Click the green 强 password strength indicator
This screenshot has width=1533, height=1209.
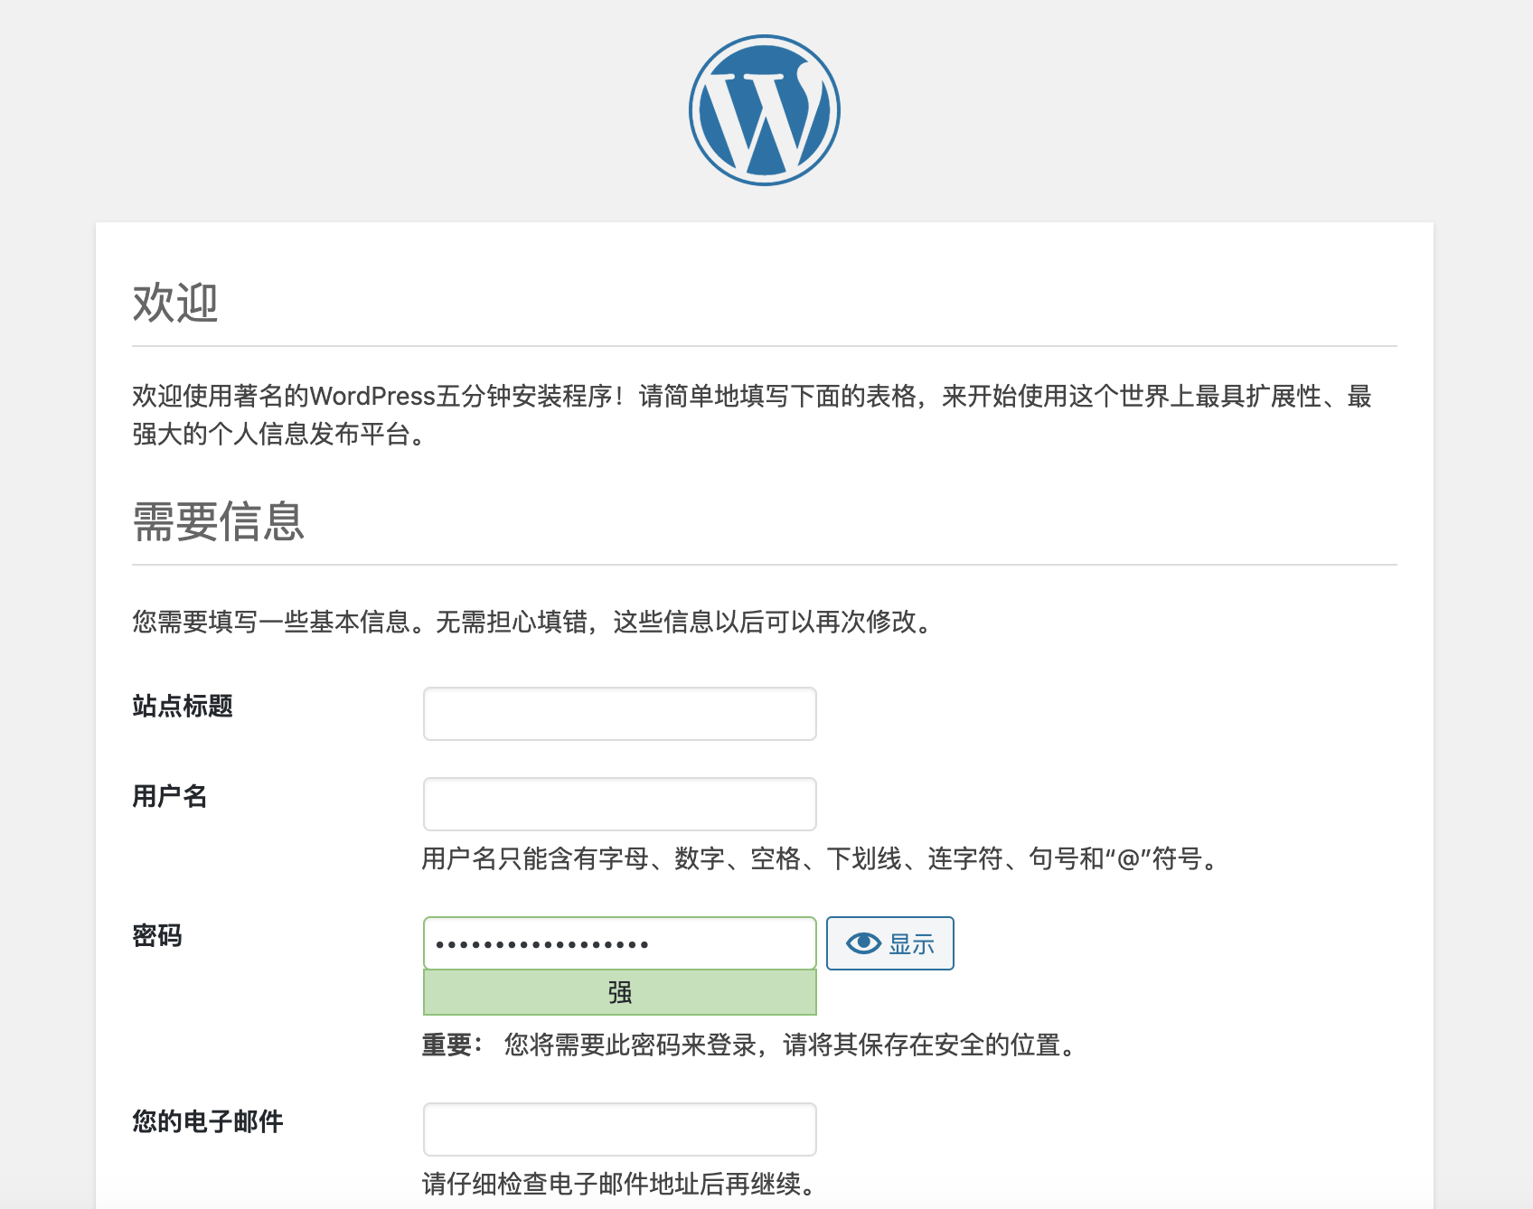coord(619,992)
